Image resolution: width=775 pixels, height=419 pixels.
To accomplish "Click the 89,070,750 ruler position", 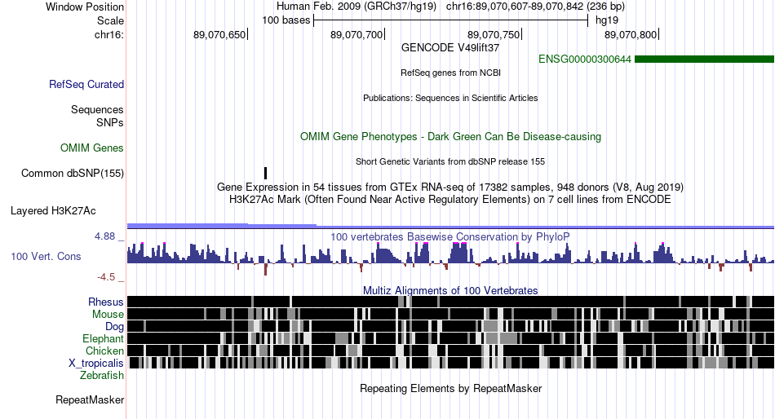I will coord(494,34).
